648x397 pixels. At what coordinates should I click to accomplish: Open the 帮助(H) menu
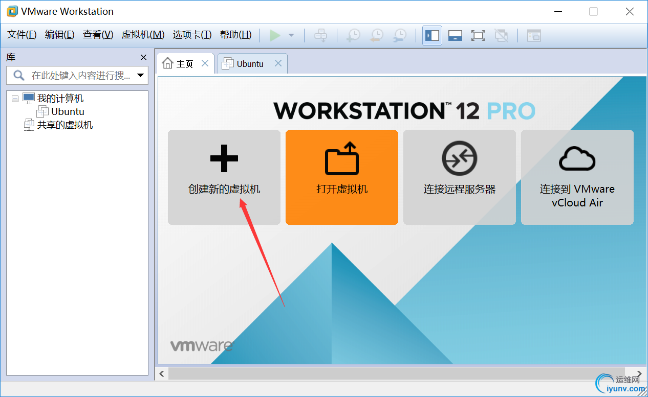click(x=235, y=35)
